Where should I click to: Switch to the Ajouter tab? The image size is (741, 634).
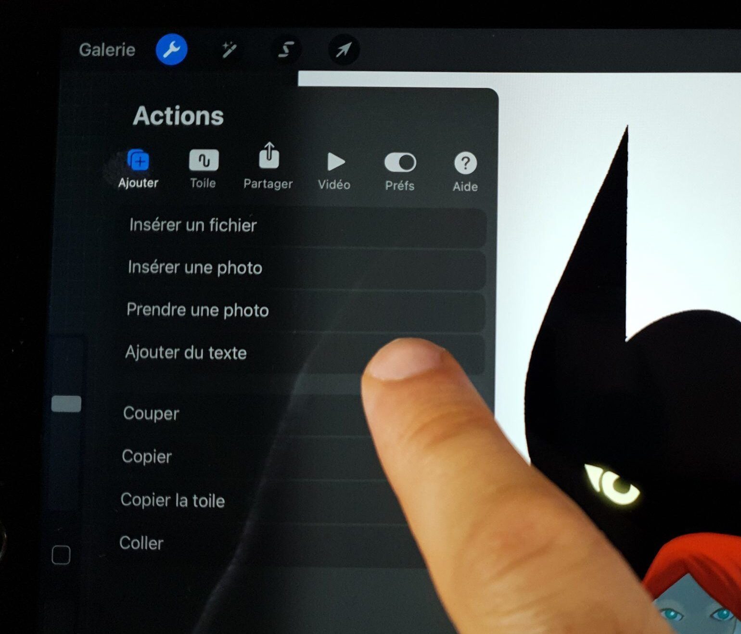pos(139,169)
